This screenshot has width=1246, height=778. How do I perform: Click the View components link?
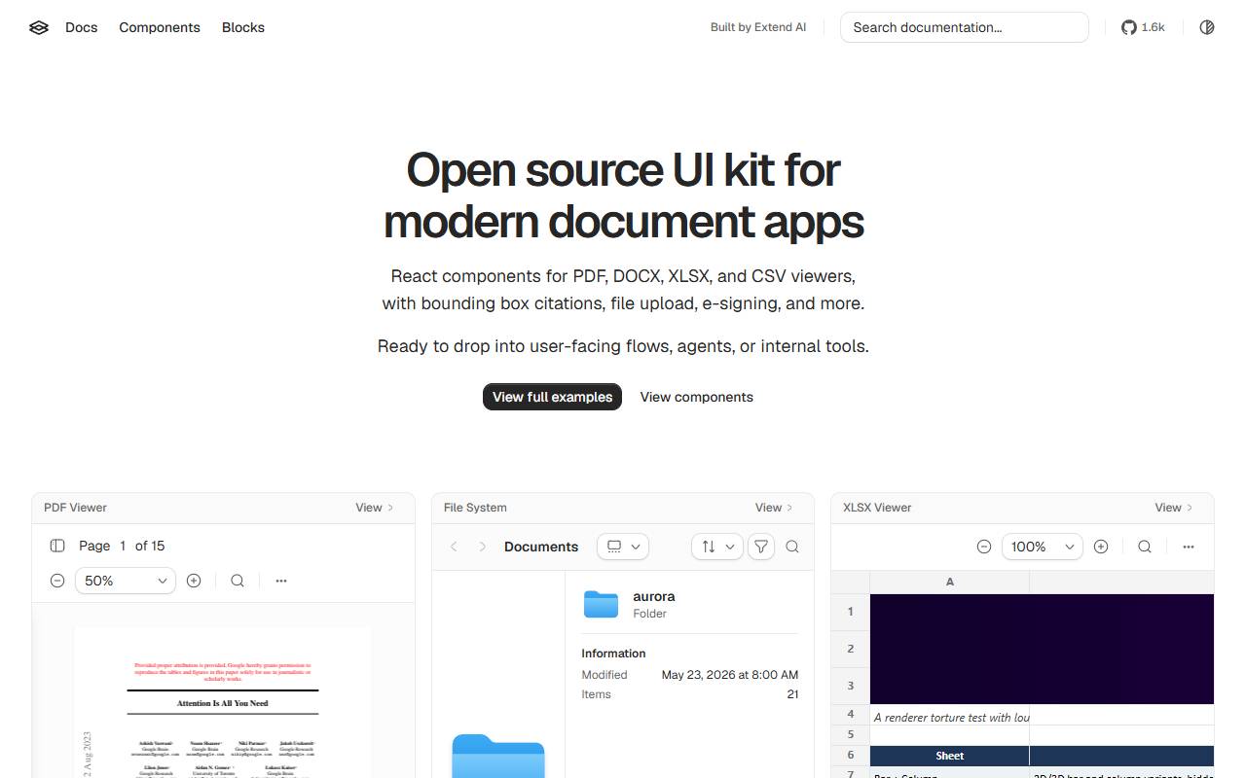point(697,397)
